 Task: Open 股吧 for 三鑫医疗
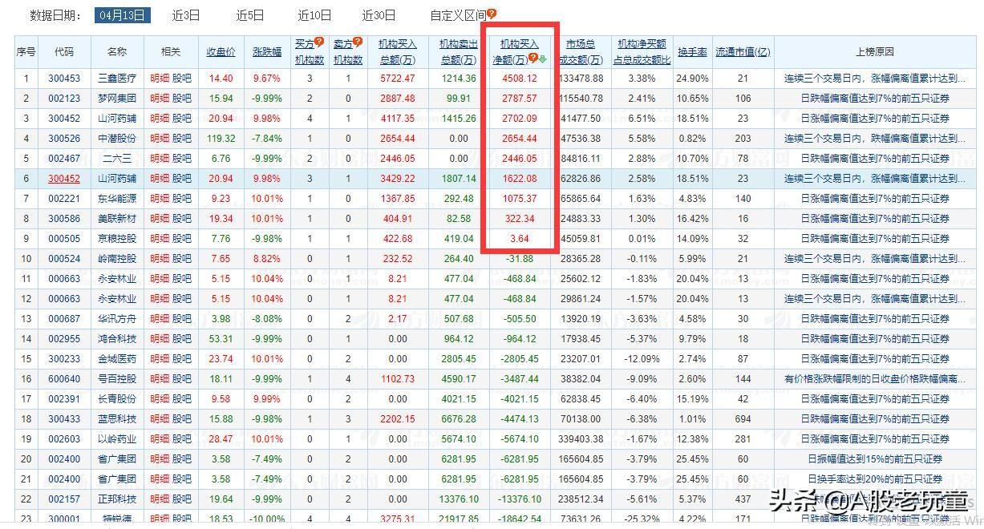point(182,79)
